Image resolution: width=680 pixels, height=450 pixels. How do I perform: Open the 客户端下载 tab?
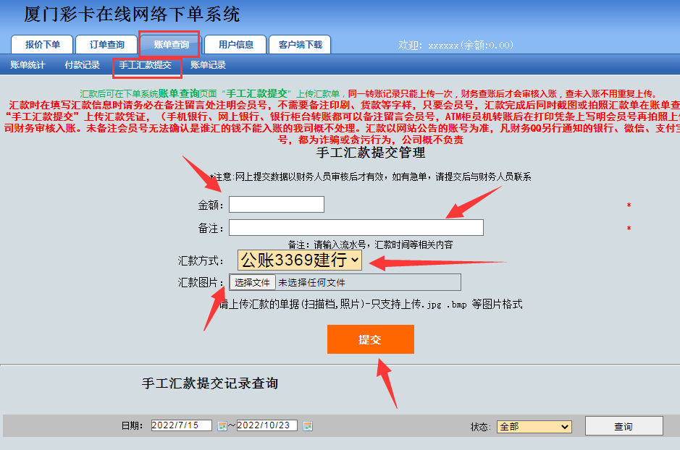[x=301, y=44]
